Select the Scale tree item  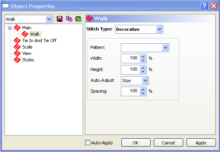pos(27,47)
